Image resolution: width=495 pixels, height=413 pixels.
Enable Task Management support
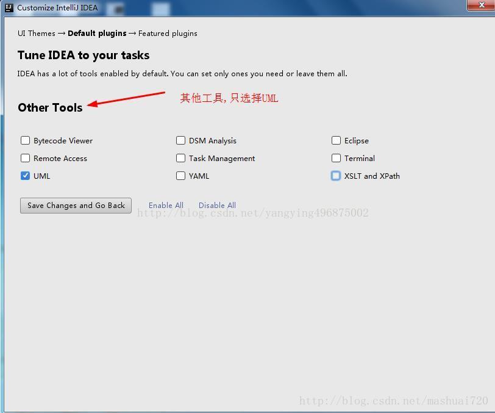pos(180,158)
